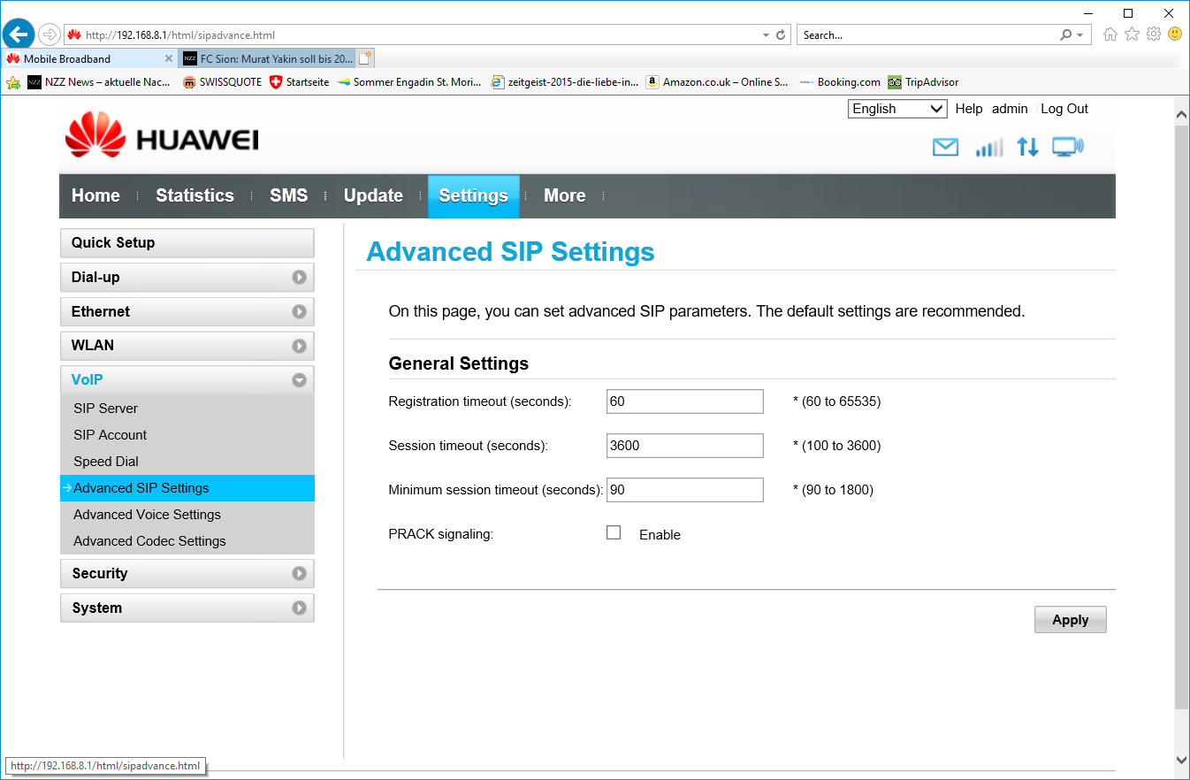The width and height of the screenshot is (1190, 780).
Task: Click the Log Out link
Action: [1064, 109]
